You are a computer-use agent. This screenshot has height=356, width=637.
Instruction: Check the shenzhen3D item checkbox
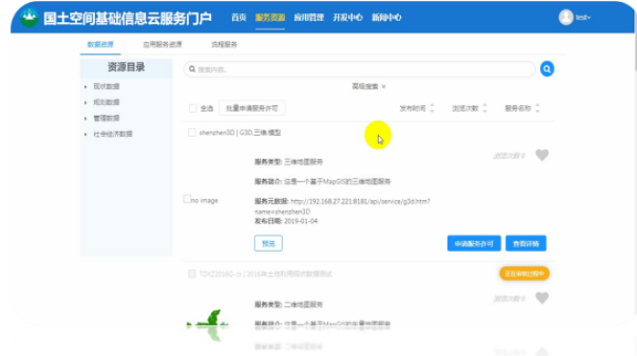pos(192,133)
